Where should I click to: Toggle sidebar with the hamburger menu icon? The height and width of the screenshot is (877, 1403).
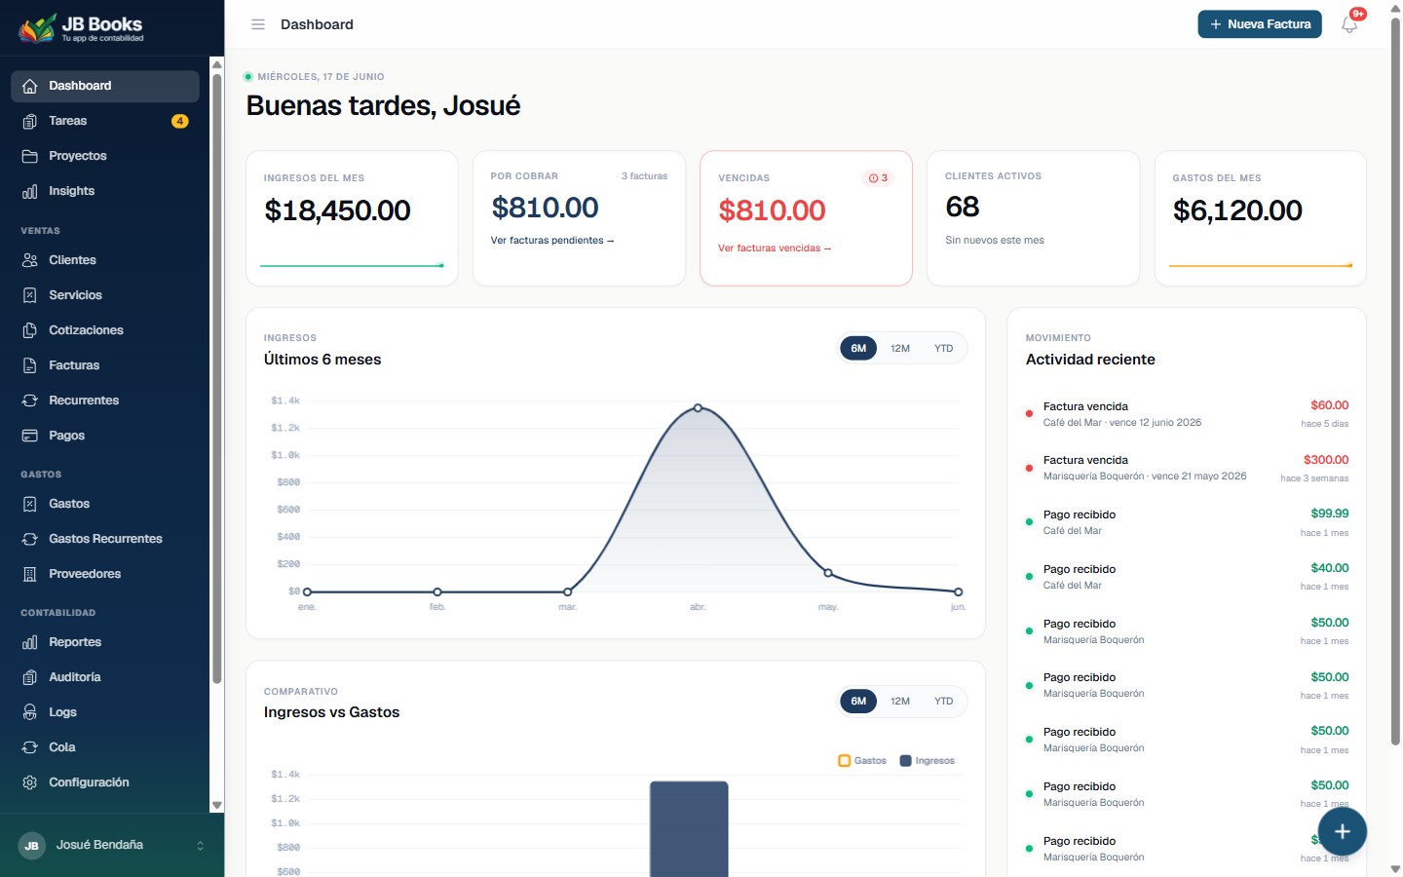[x=258, y=24]
